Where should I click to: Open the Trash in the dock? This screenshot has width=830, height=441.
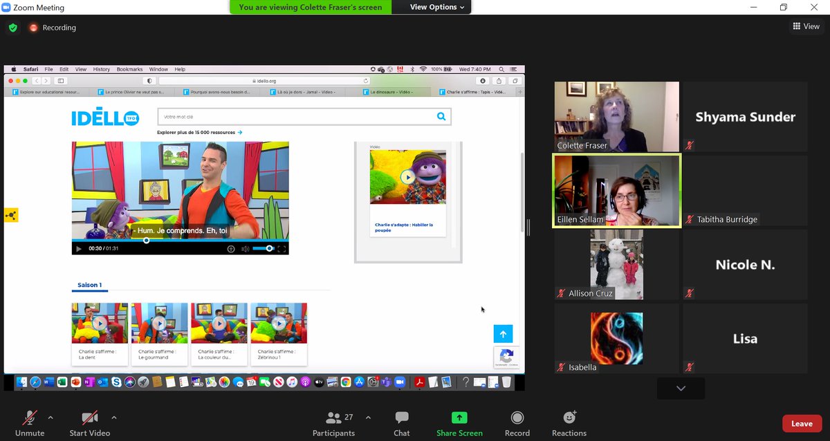pyautogui.click(x=506, y=382)
